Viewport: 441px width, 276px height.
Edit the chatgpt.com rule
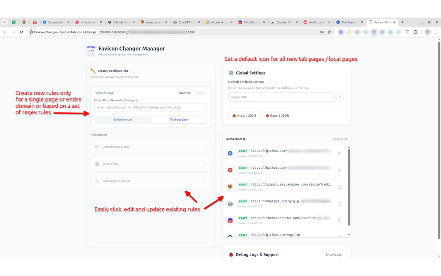coord(286,204)
